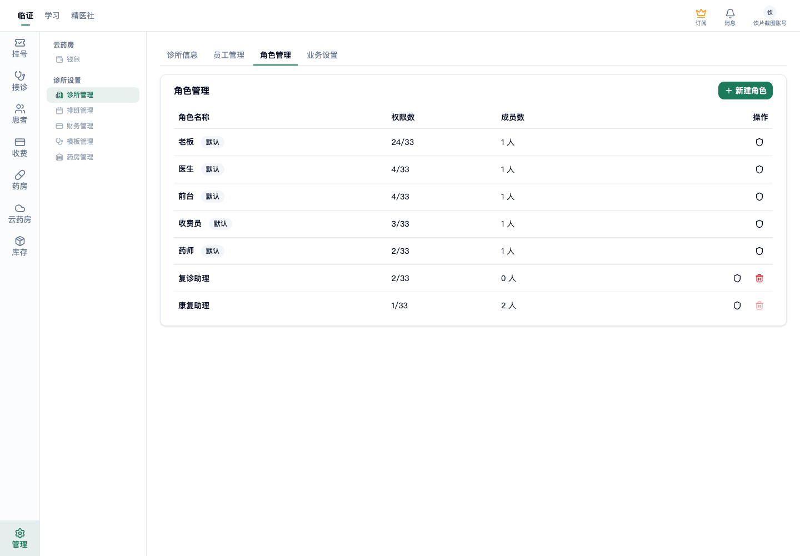The width and height of the screenshot is (800, 556).
Task: Click trash icon for 康复助理 role
Action: 759,305
